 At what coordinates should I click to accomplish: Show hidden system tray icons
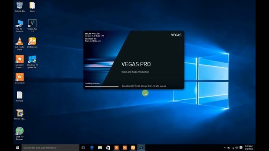click(x=225, y=148)
